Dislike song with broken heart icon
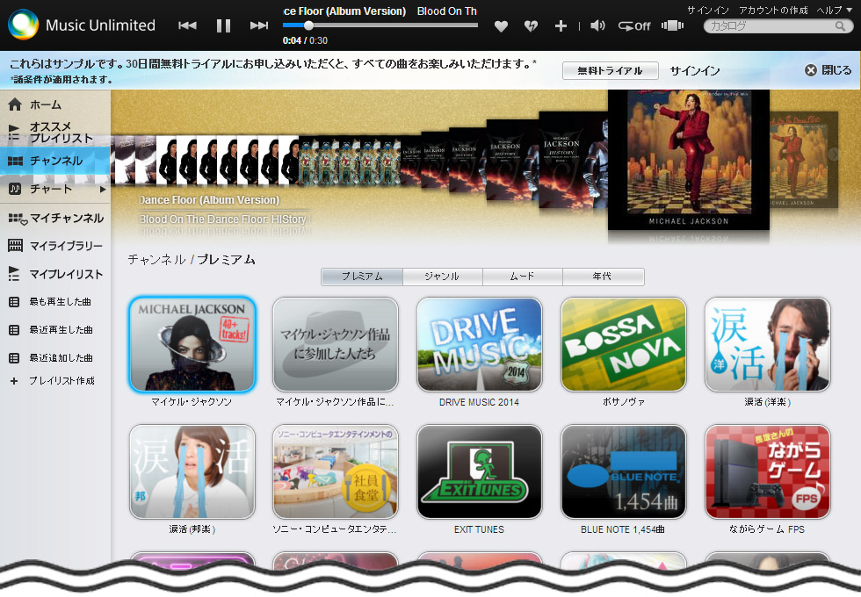The width and height of the screenshot is (861, 597). (531, 25)
